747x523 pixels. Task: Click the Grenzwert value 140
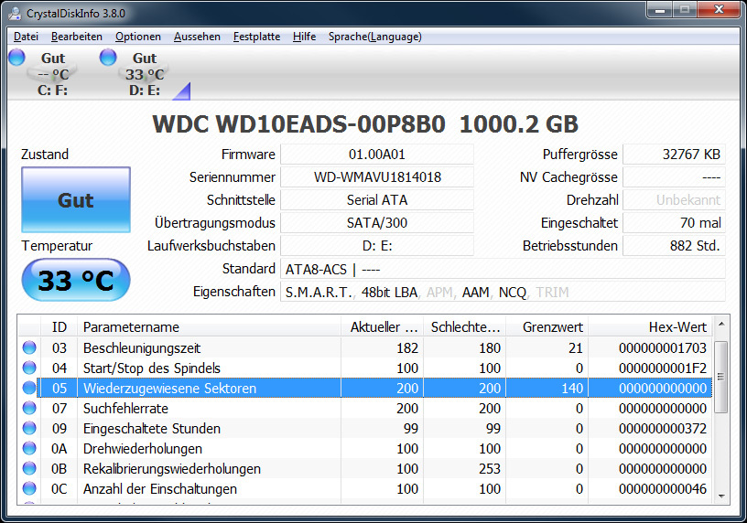tap(572, 389)
